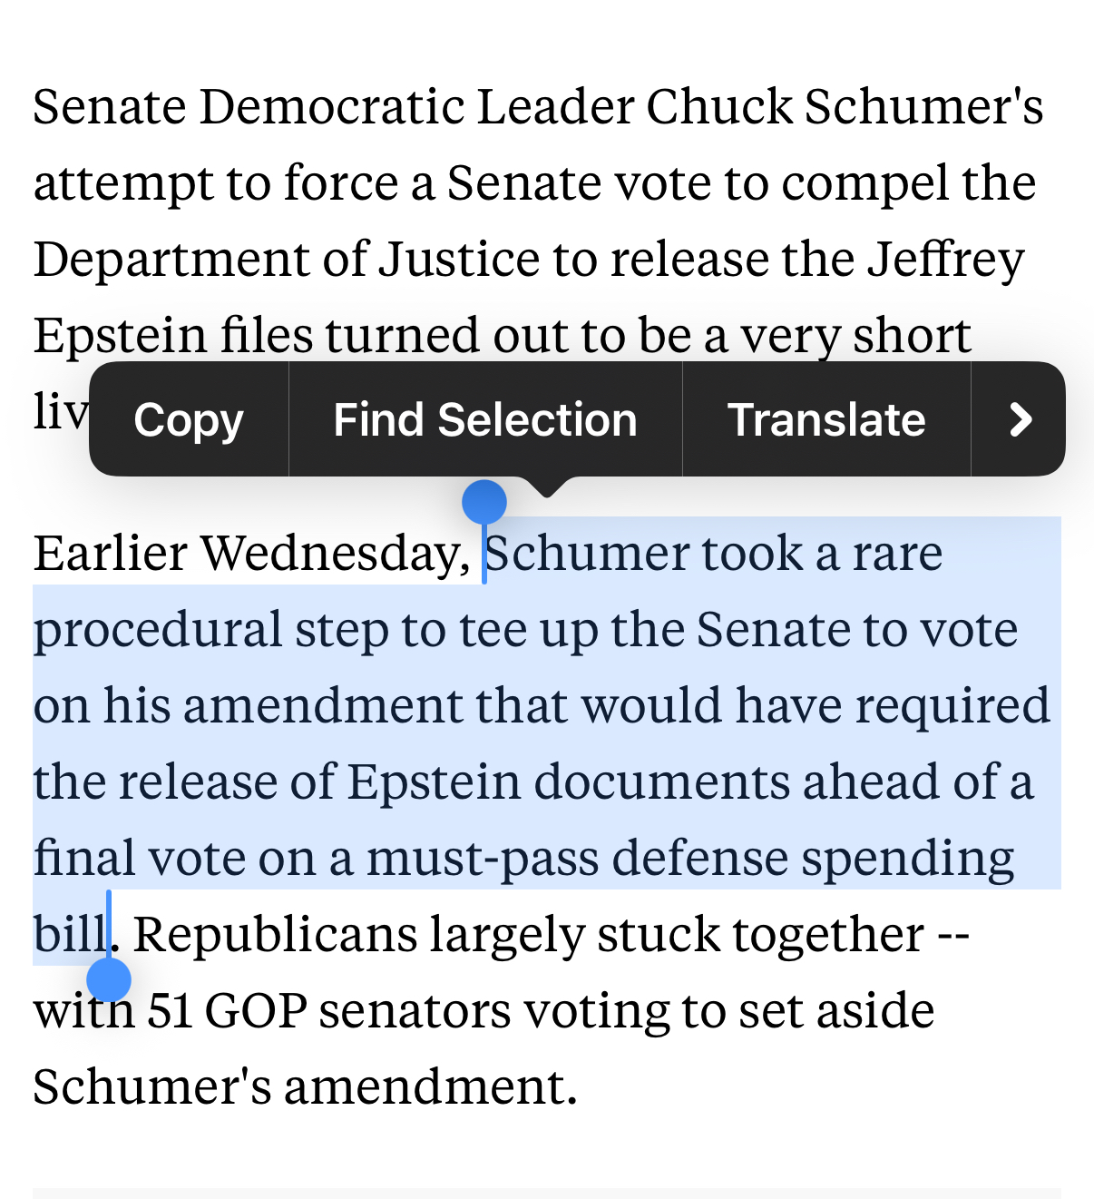Image resolution: width=1094 pixels, height=1199 pixels.
Task: Choose Find Selection option
Action: pos(485,420)
